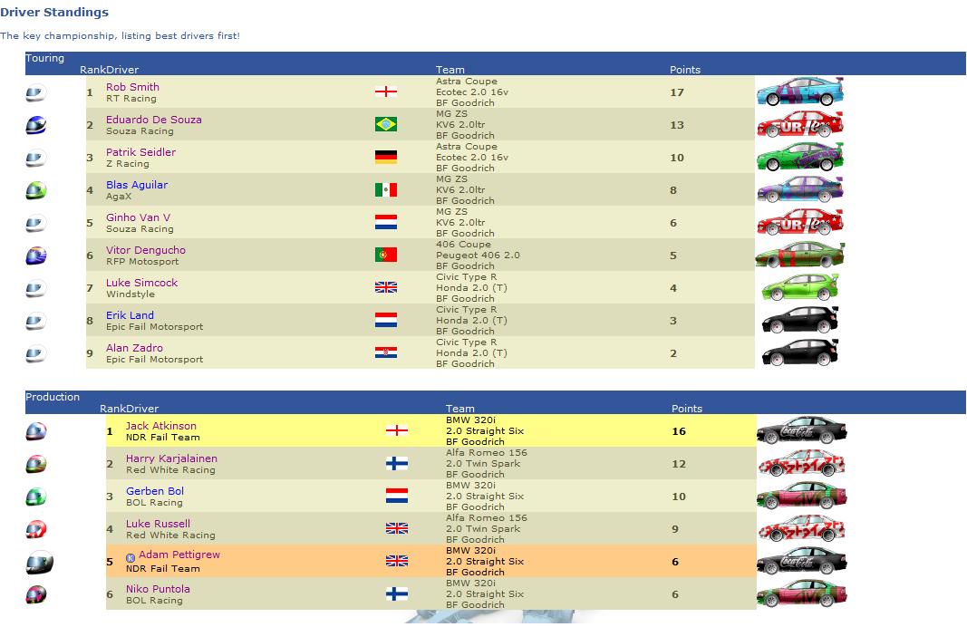This screenshot has height=627, width=967.
Task: Open Ginho Van V driver link
Action: (x=138, y=217)
